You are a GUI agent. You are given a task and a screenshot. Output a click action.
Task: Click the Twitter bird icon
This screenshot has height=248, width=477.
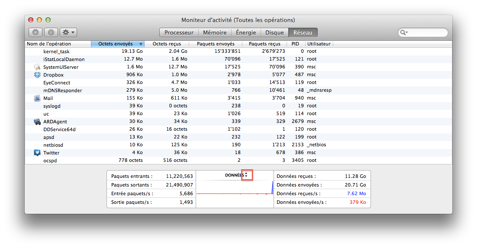[37, 153]
